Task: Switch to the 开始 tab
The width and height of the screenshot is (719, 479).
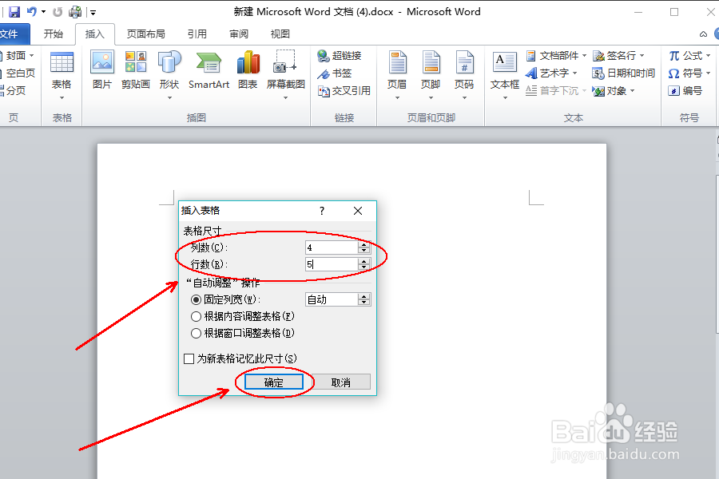Action: click(x=54, y=34)
